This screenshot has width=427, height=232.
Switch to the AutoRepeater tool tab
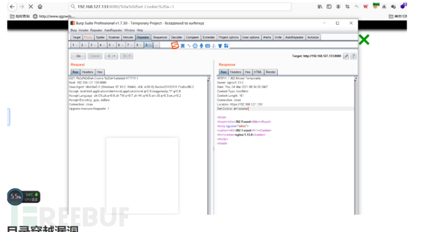[295, 37]
